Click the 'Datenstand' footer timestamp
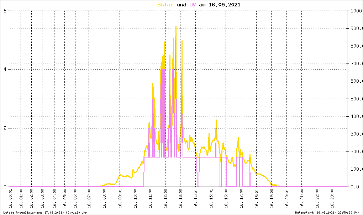The width and height of the screenshot is (363, 215). (327, 213)
